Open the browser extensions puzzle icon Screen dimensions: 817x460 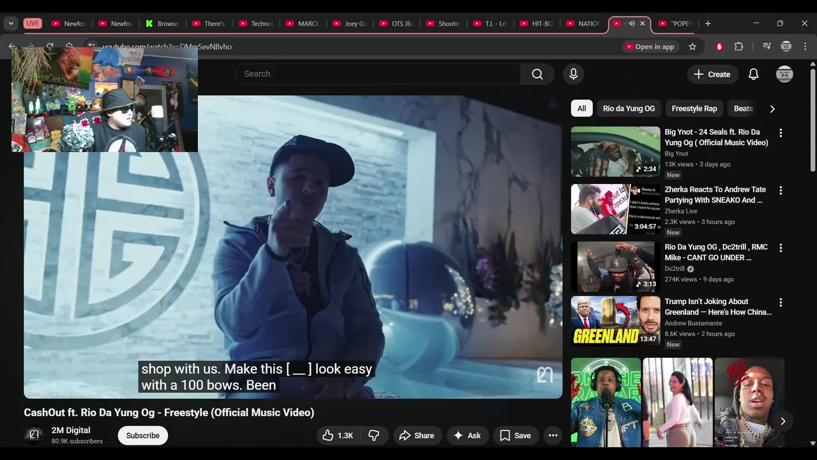click(739, 47)
